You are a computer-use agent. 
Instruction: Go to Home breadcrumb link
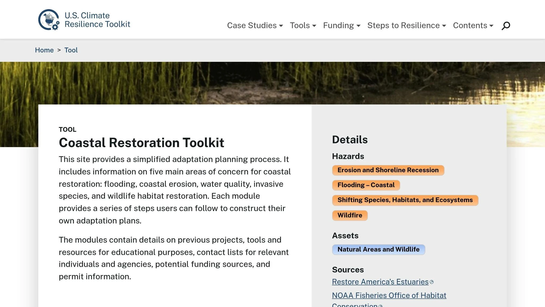tap(44, 50)
